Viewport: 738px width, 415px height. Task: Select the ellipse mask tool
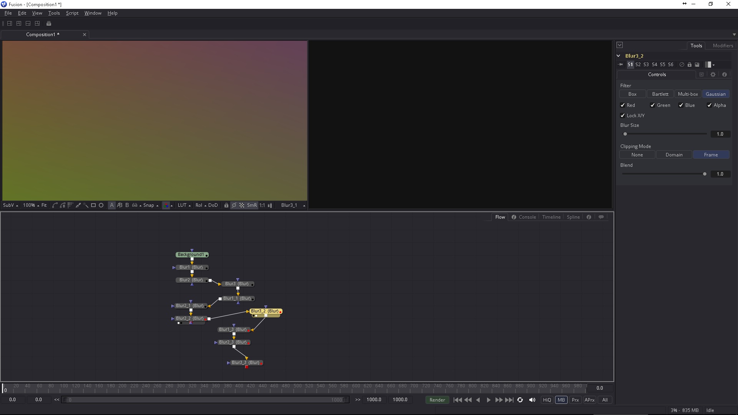pyautogui.click(x=101, y=205)
